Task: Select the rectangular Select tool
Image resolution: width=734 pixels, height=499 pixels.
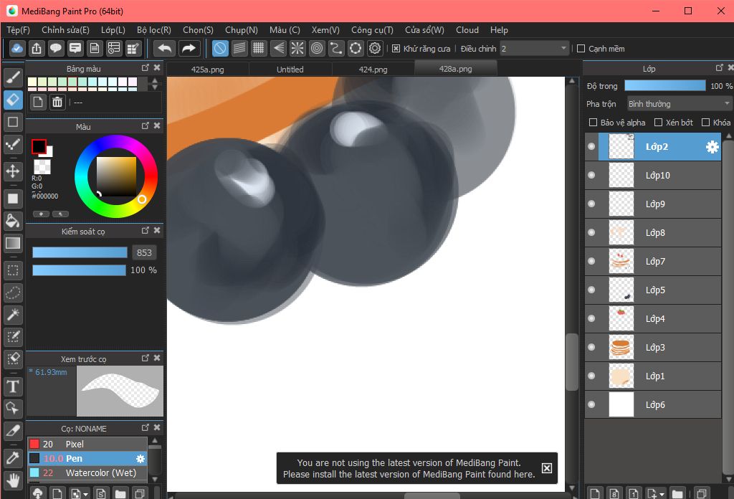Action: click(x=13, y=270)
